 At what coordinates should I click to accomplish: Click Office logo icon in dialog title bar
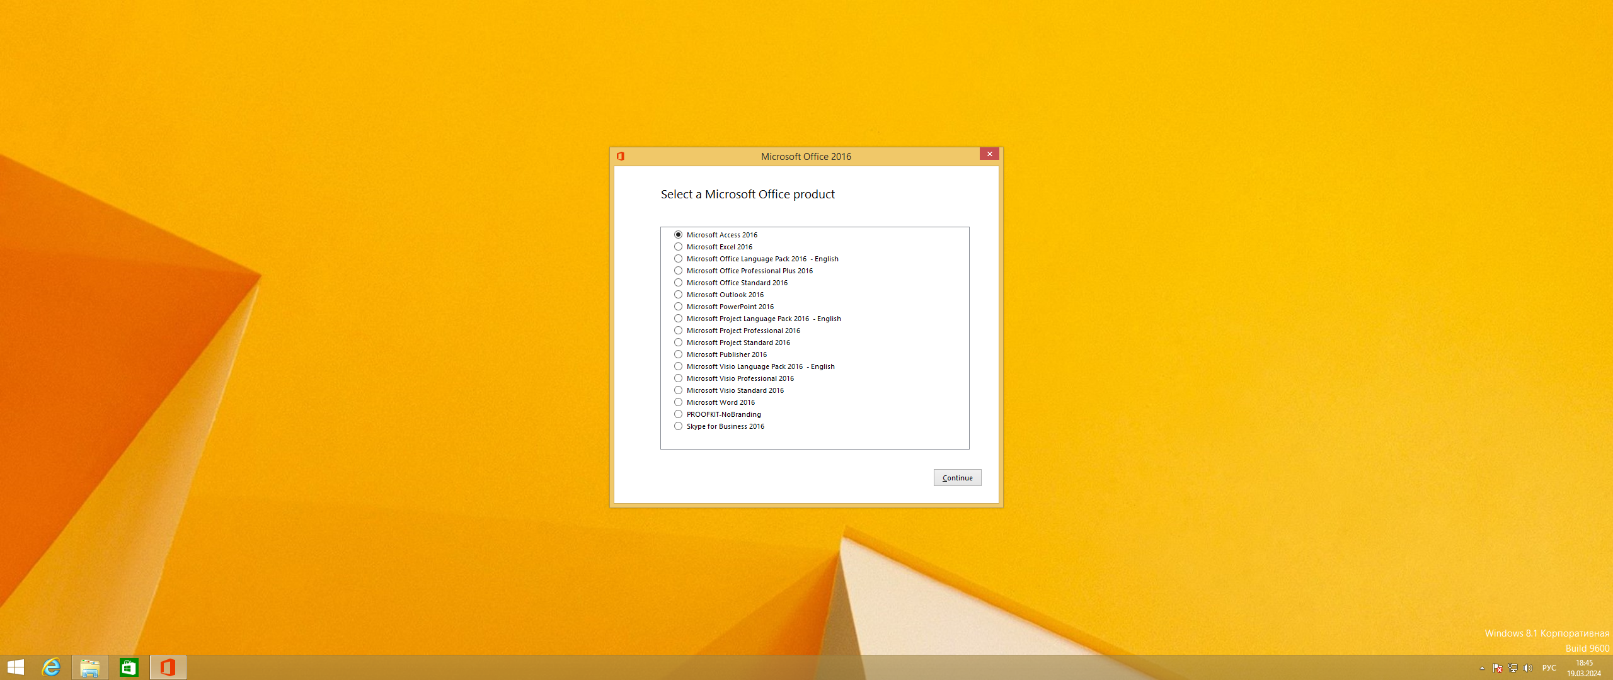[621, 156]
